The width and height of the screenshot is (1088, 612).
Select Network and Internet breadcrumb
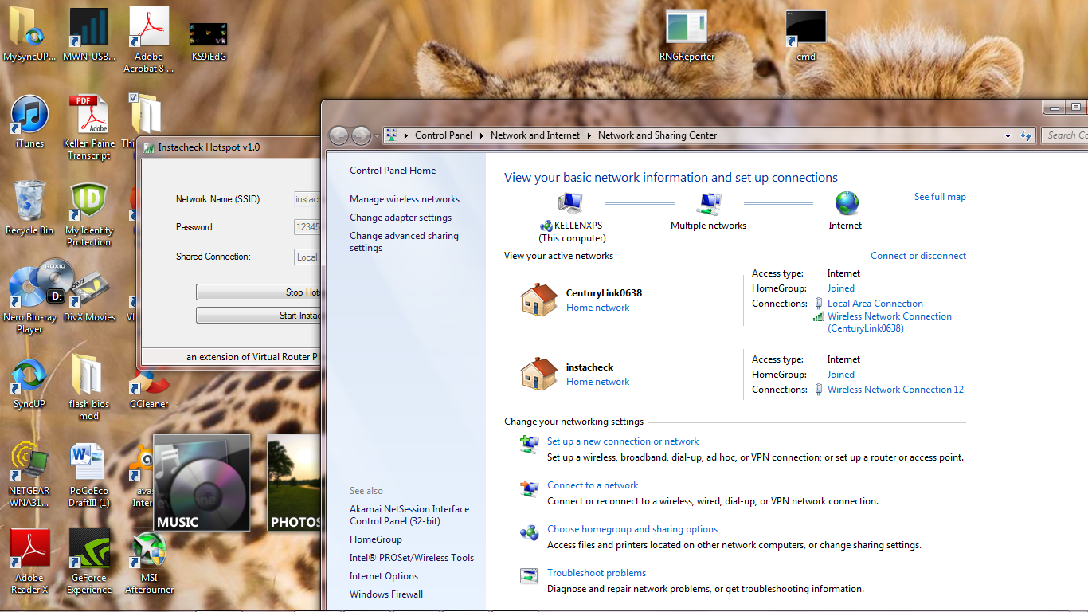(x=535, y=135)
